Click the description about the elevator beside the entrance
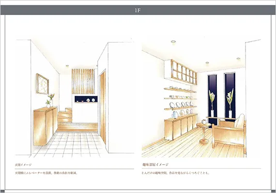 click(46, 173)
